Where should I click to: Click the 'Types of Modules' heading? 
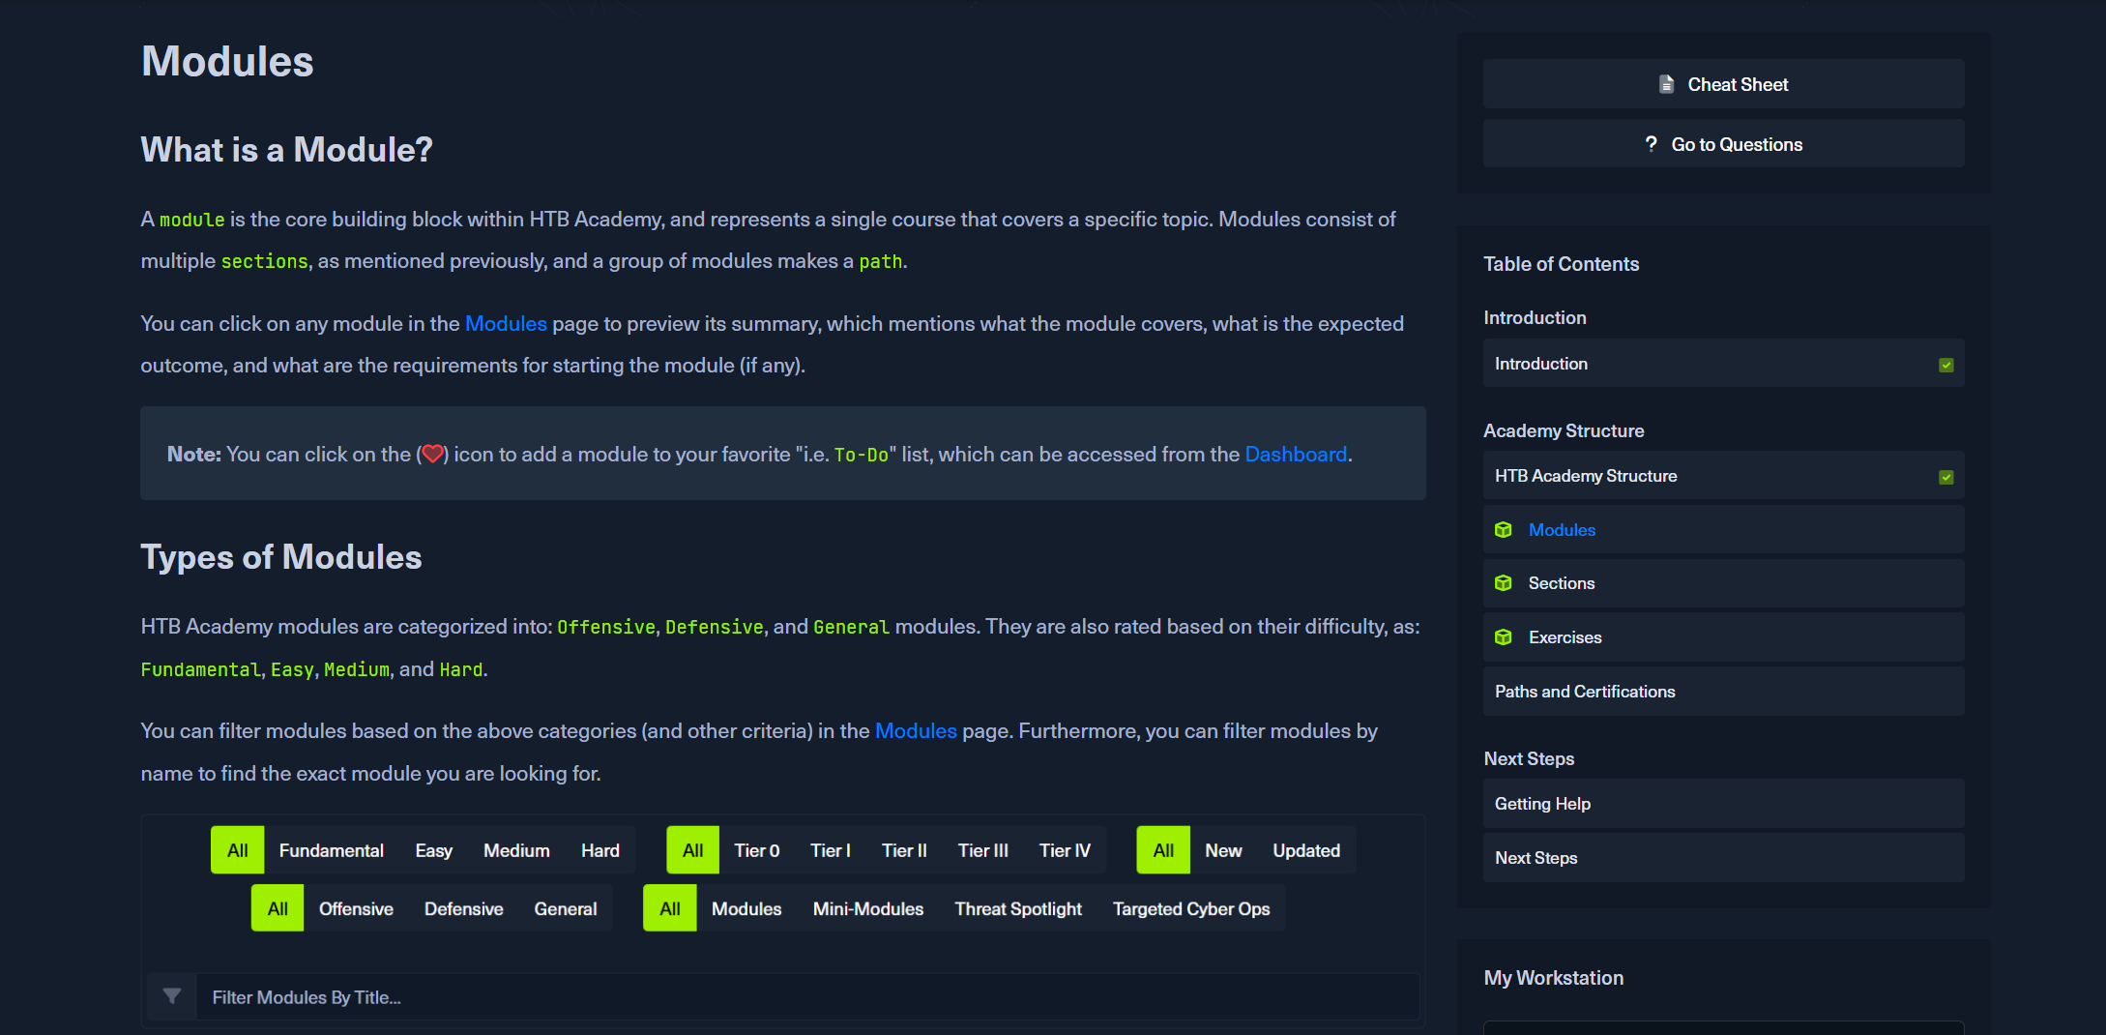[x=281, y=557]
